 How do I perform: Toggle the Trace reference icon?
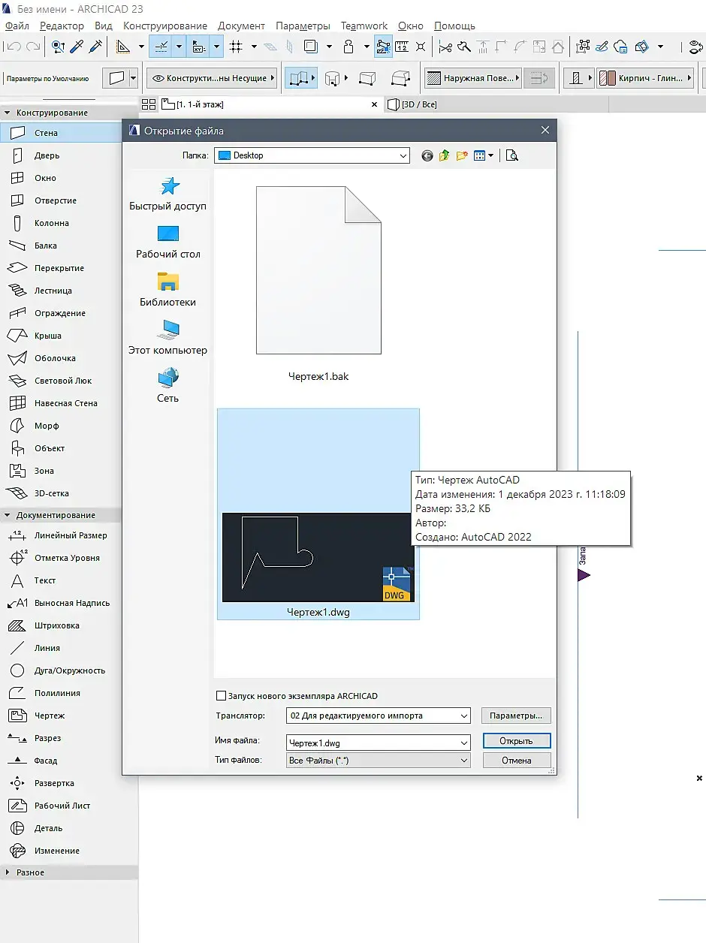312,47
